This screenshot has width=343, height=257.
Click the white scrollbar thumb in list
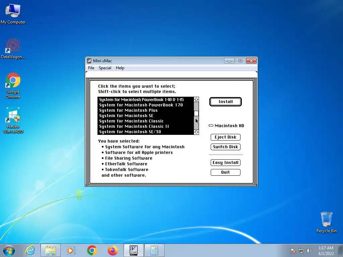[x=196, y=113]
